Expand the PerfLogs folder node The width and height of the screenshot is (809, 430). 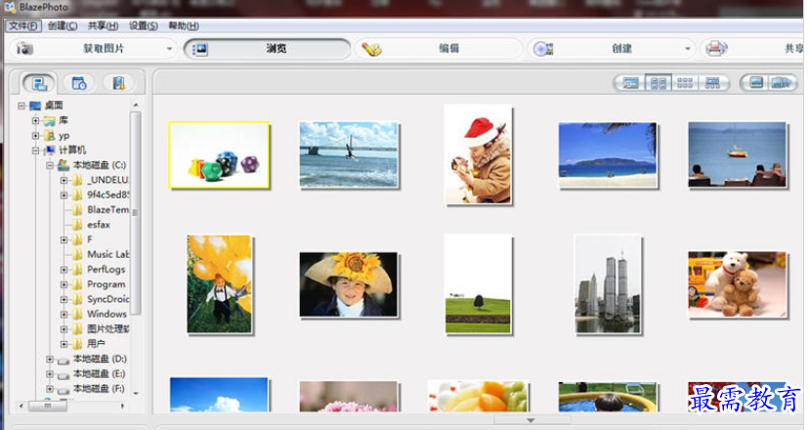64,270
